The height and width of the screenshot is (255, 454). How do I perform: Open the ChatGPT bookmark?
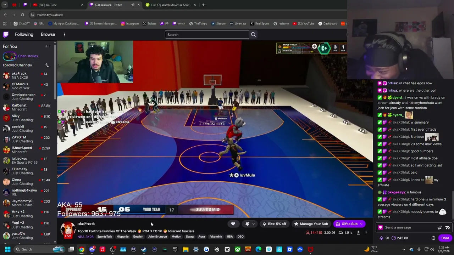[x=22, y=23]
